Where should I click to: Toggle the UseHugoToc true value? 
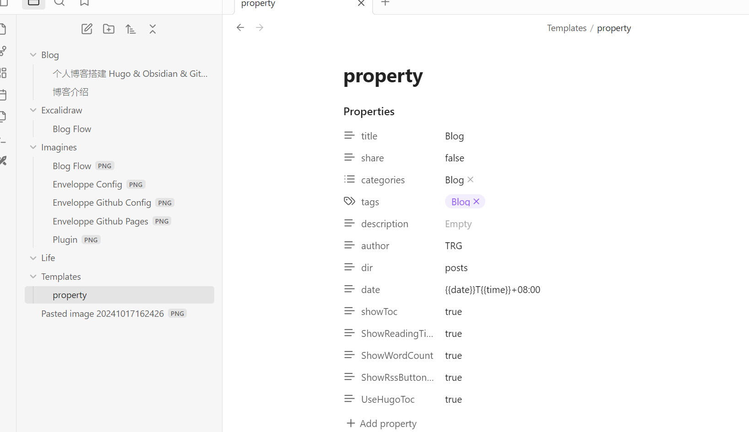click(453, 399)
